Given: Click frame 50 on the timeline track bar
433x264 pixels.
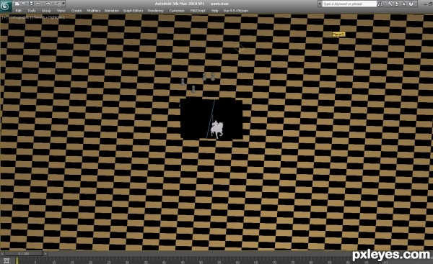Looking at the screenshot, I should (201, 260).
